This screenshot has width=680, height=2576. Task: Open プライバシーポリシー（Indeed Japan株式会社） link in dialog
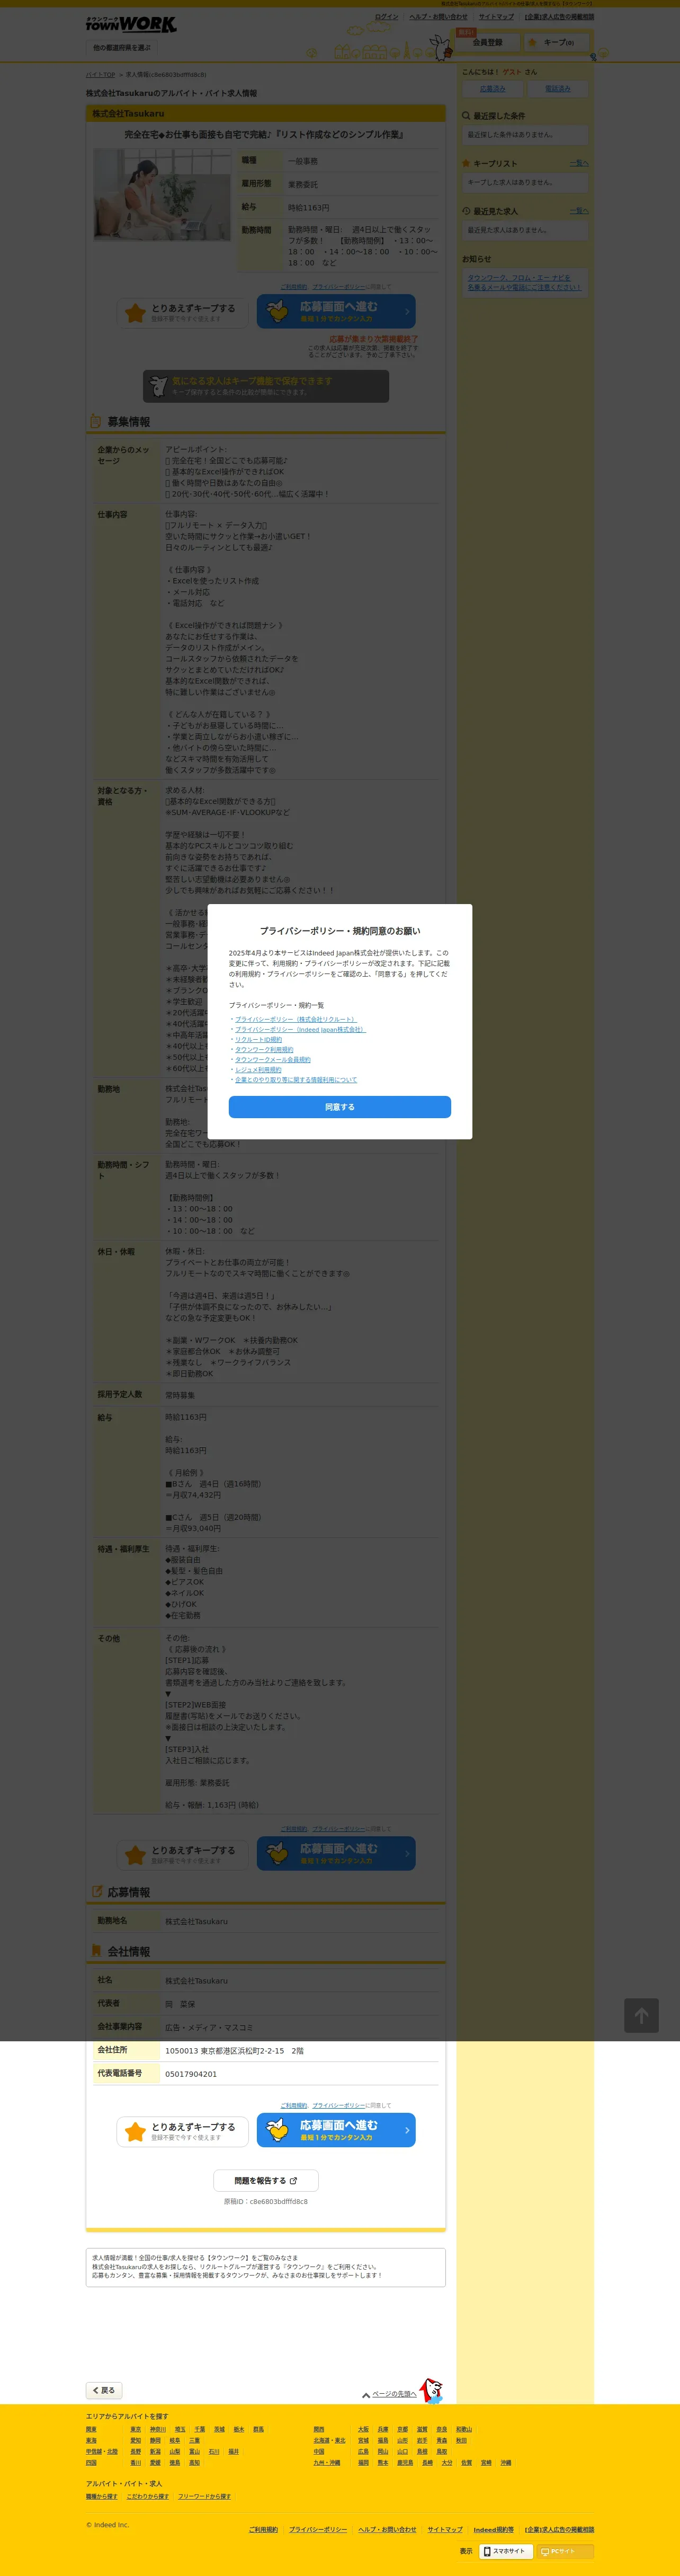coord(300,1029)
